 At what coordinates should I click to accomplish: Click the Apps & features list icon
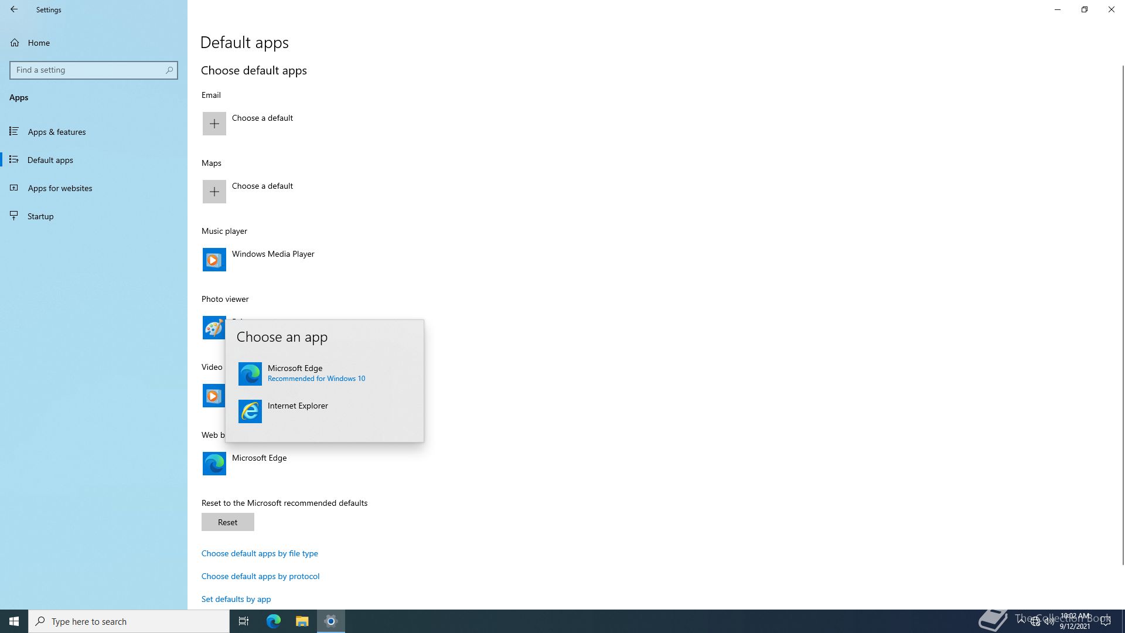click(x=14, y=131)
